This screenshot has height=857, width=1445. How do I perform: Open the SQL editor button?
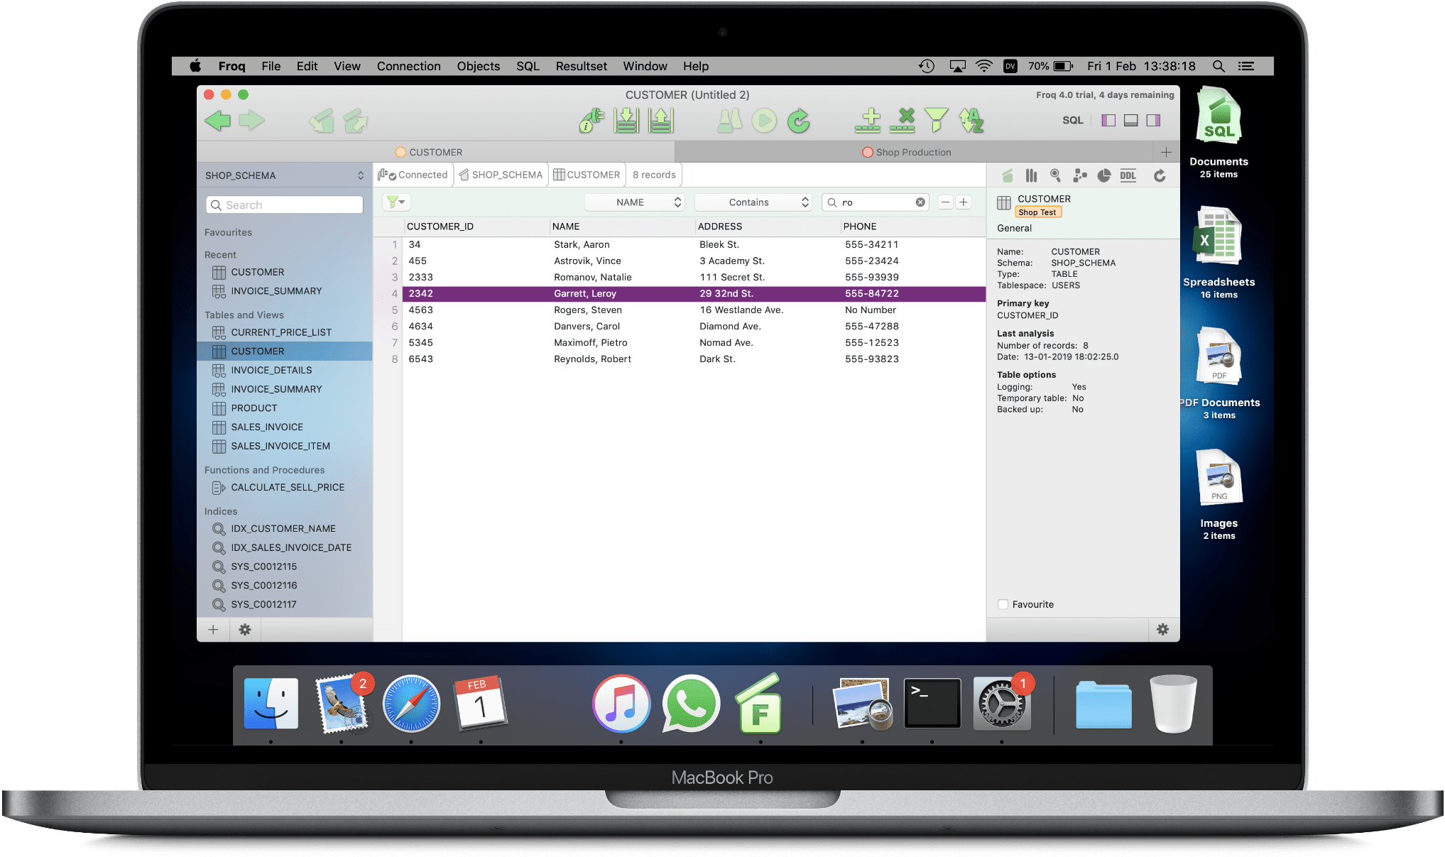1072,121
